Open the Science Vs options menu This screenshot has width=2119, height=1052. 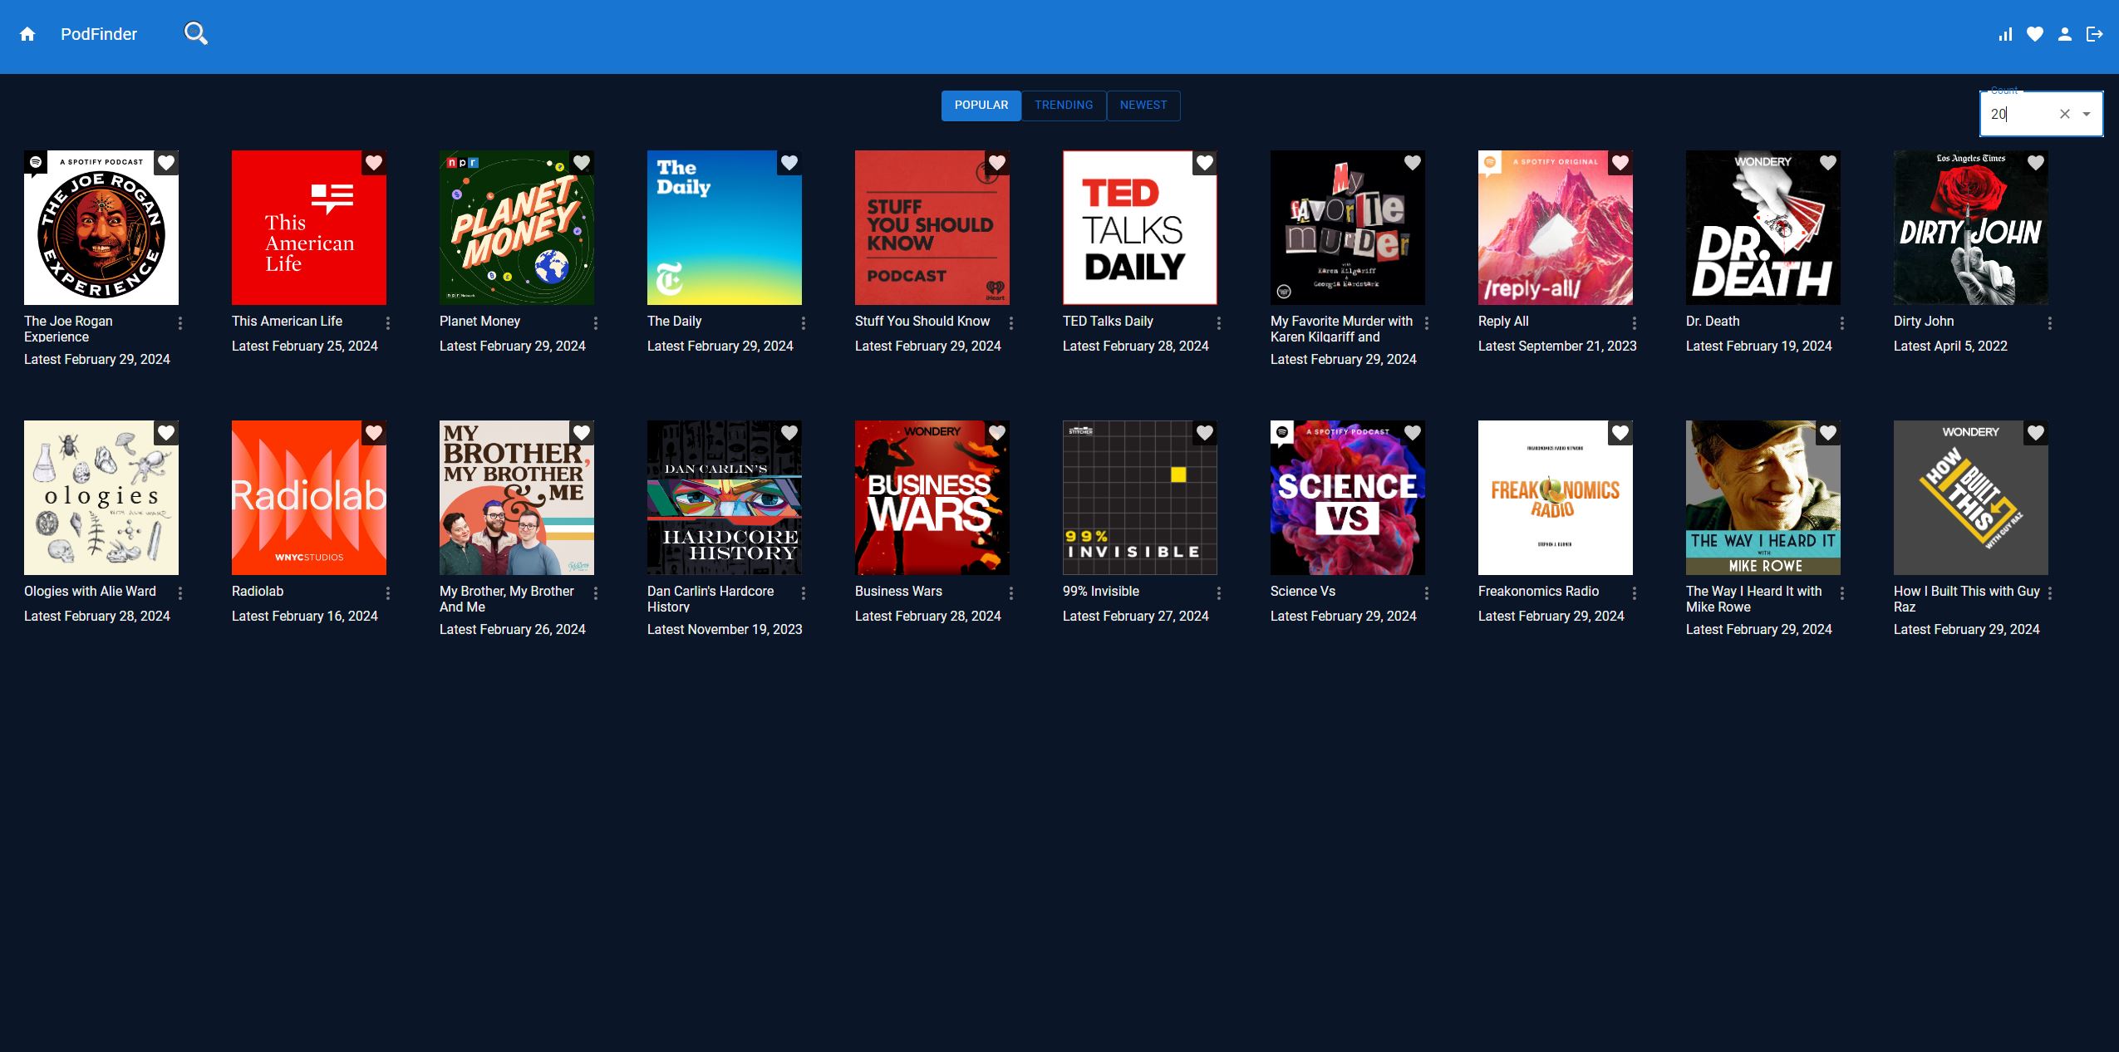coord(1426,593)
